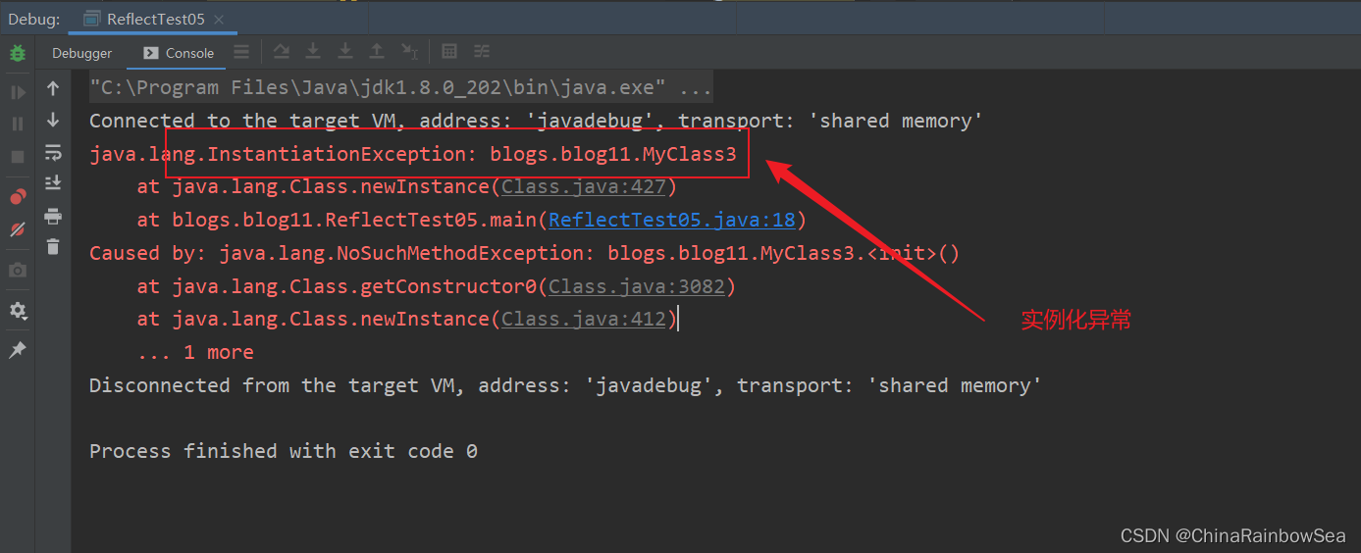Close the ReflectTest05 debug tab

[x=218, y=20]
